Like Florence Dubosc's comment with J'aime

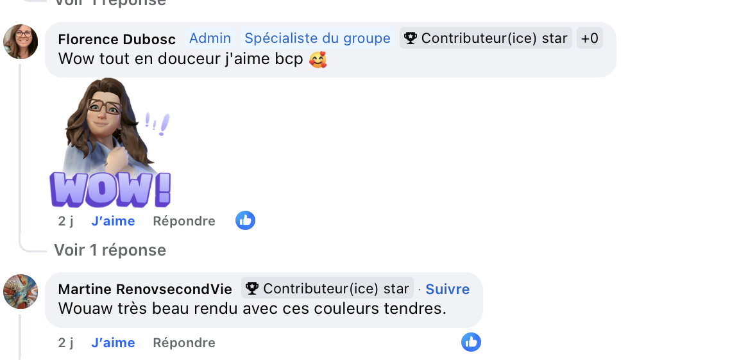click(113, 221)
